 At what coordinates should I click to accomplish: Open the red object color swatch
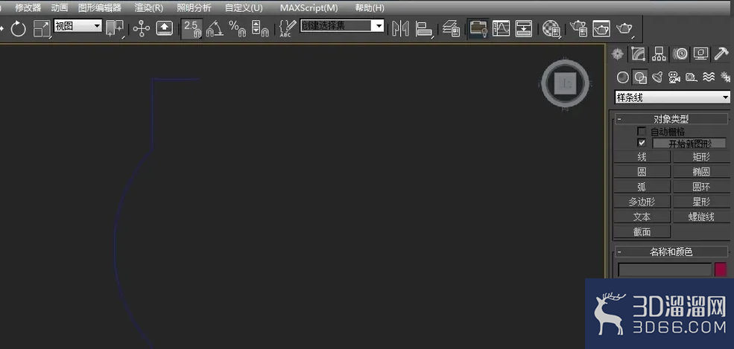[721, 269]
